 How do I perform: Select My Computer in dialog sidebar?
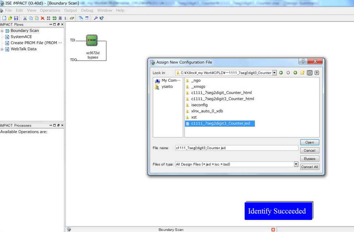tap(168, 81)
